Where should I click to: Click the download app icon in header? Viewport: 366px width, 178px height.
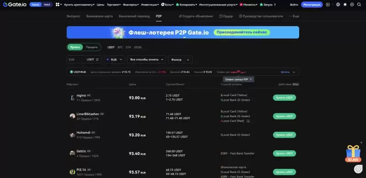point(328,5)
